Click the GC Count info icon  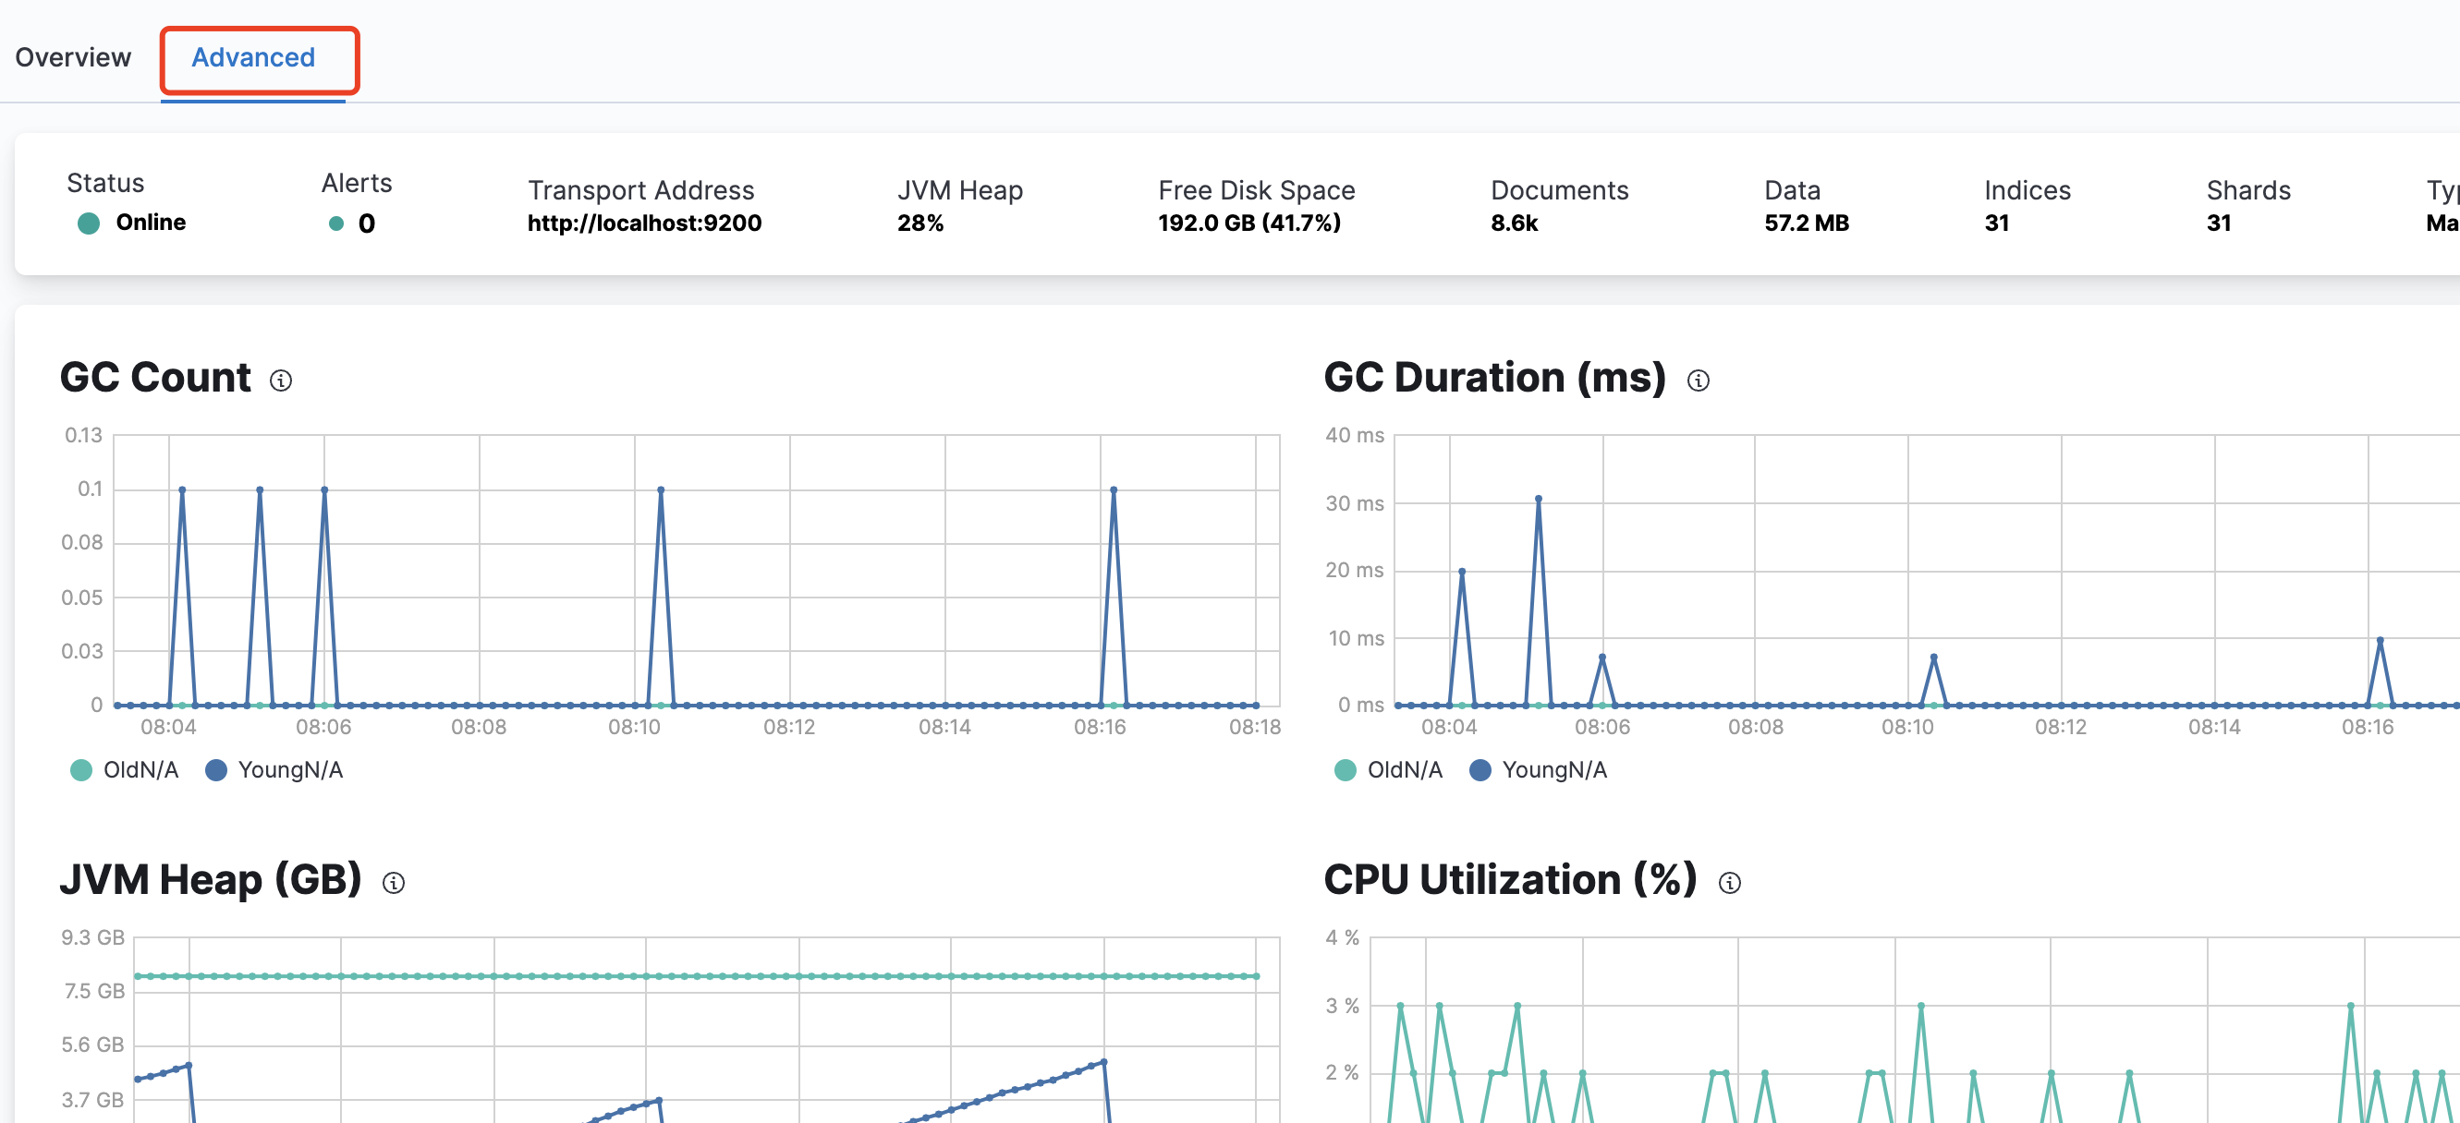click(281, 380)
